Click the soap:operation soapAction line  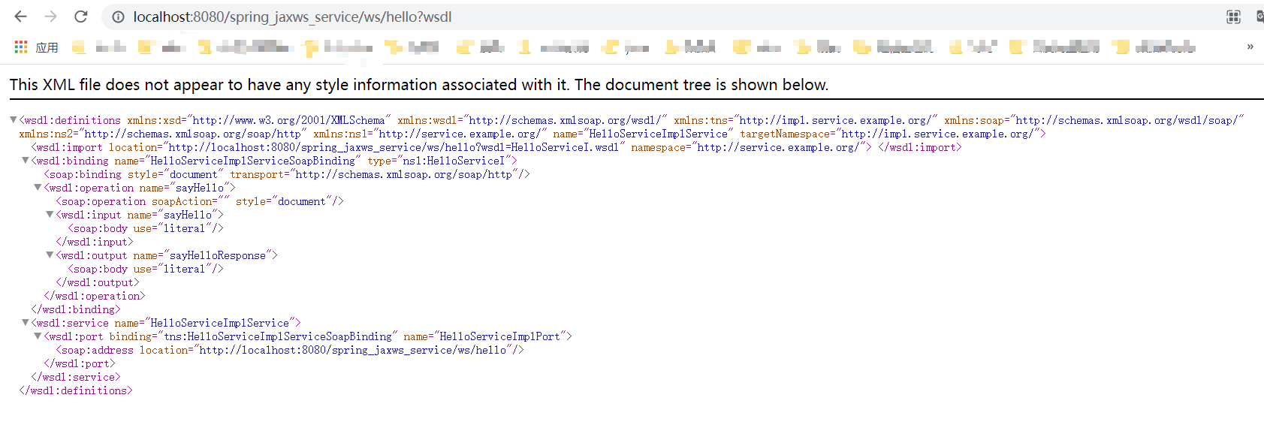click(200, 201)
